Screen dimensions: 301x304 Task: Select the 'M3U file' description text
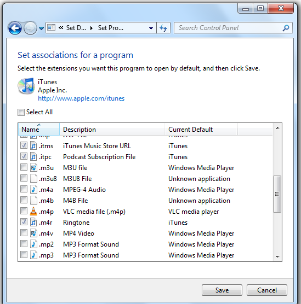point(75,168)
